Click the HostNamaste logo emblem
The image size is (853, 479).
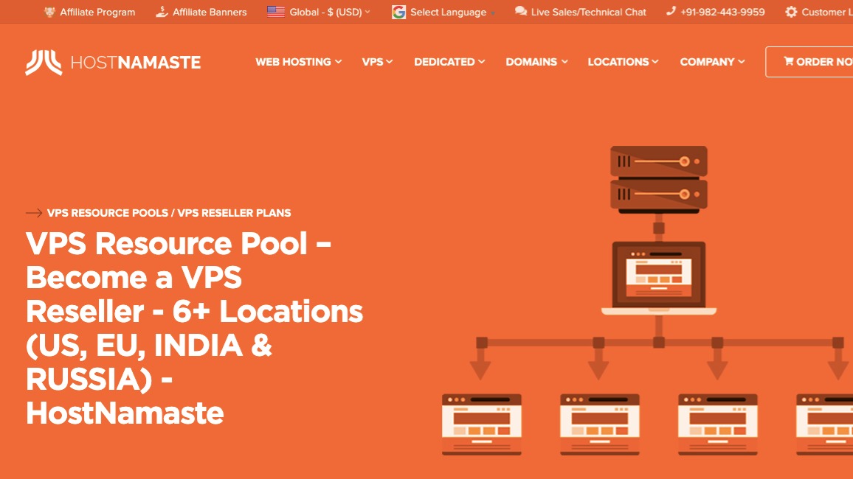44,63
